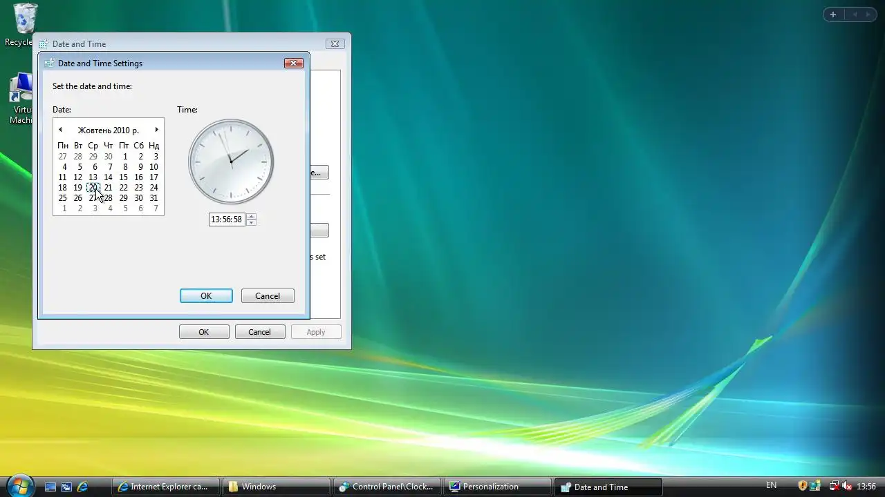Click OK in the back Date and Time window
Image resolution: width=885 pixels, height=497 pixels.
coord(204,332)
